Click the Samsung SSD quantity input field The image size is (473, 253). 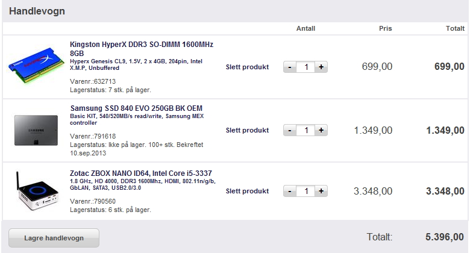(305, 130)
